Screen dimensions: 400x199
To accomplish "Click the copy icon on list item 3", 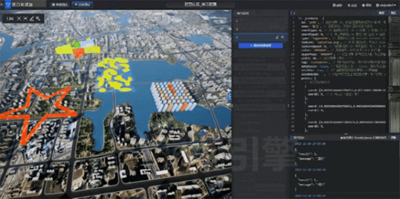I will [x=282, y=37].
